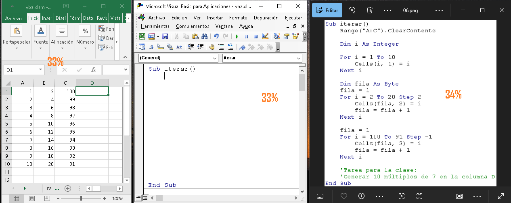The image size is (511, 203).
Task: Switch to Excel using the green Excel icon
Action: click(x=142, y=36)
